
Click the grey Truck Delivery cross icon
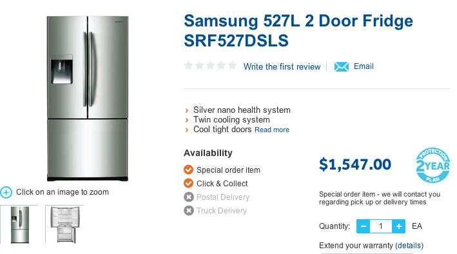[189, 210]
